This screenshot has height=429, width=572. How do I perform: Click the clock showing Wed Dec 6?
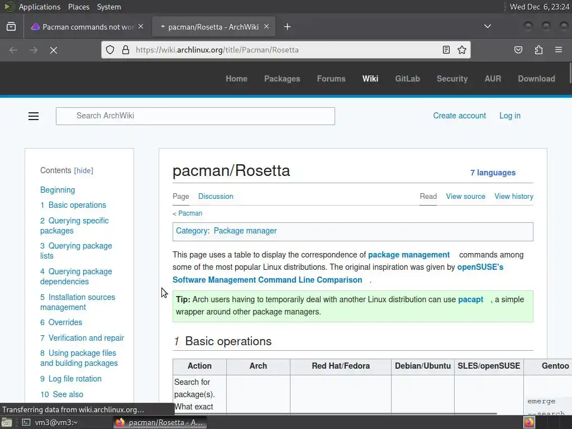click(539, 7)
